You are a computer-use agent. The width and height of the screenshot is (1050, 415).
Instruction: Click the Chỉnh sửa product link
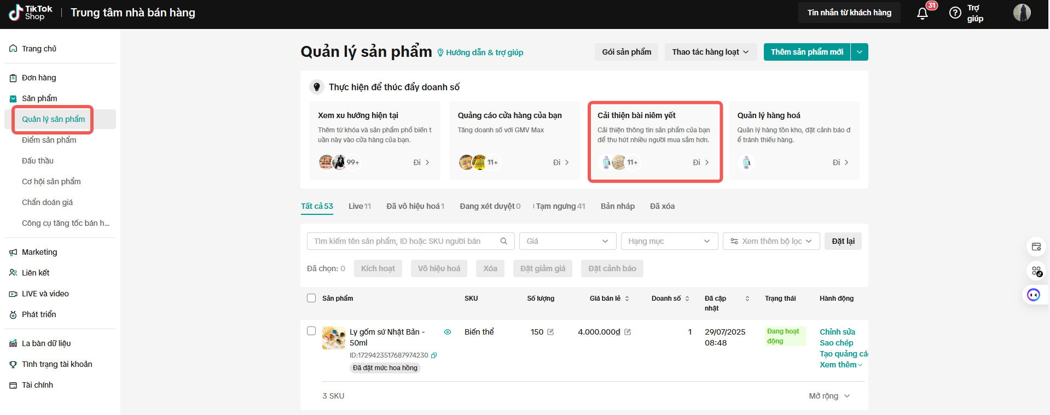pyautogui.click(x=837, y=332)
